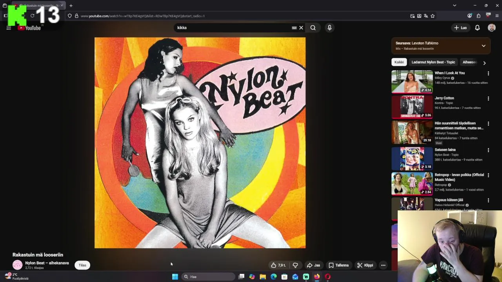Screen dimensions: 502x282
Task: Clear the search box with the X
Action: click(301, 28)
